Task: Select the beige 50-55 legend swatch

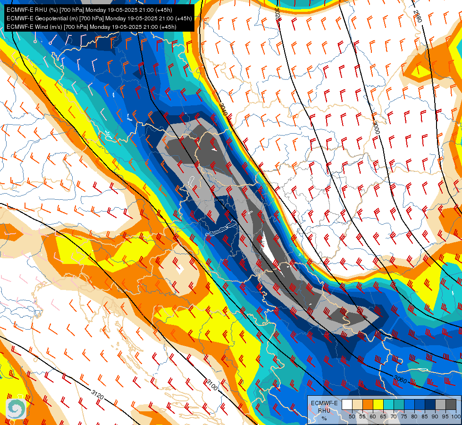Action: (x=357, y=404)
